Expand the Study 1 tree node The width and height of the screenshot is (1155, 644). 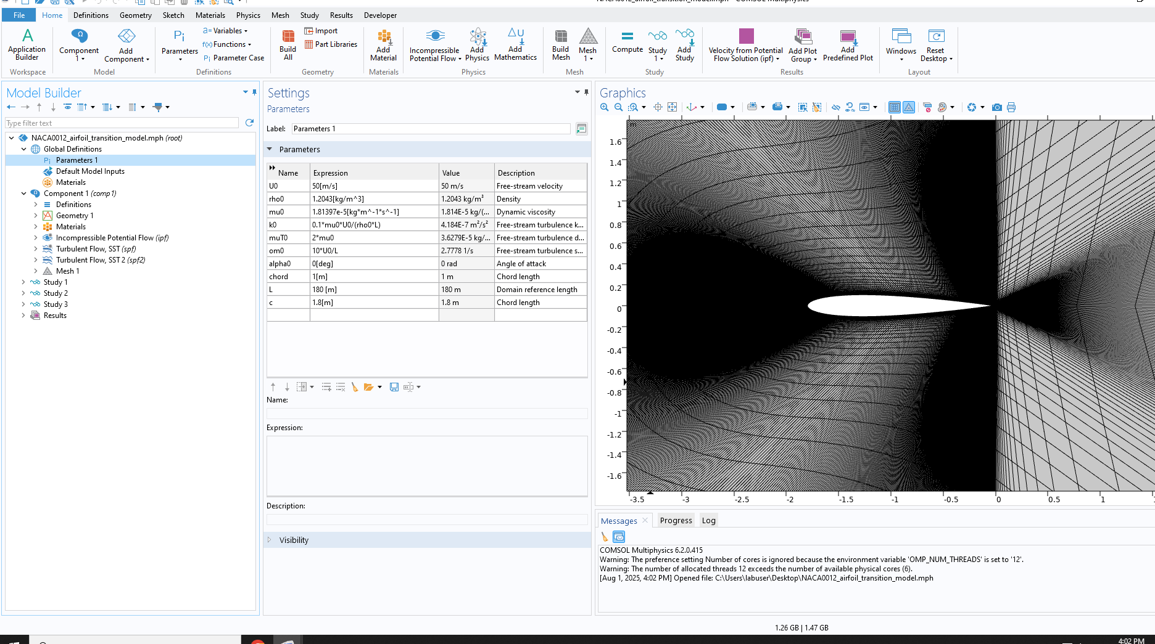[x=23, y=282]
